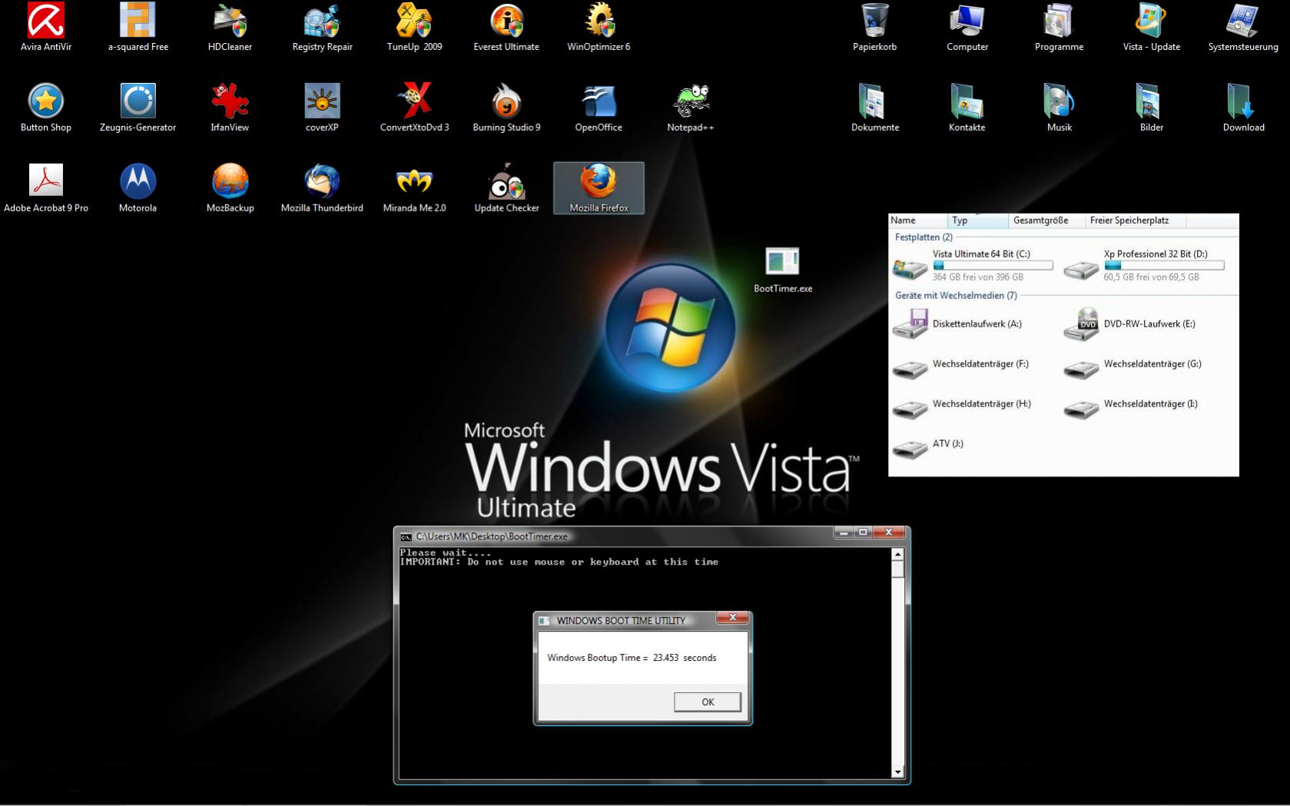Screen dimensions: 1290x806
Task: Launch a-squared Free shortcut
Action: [138, 26]
